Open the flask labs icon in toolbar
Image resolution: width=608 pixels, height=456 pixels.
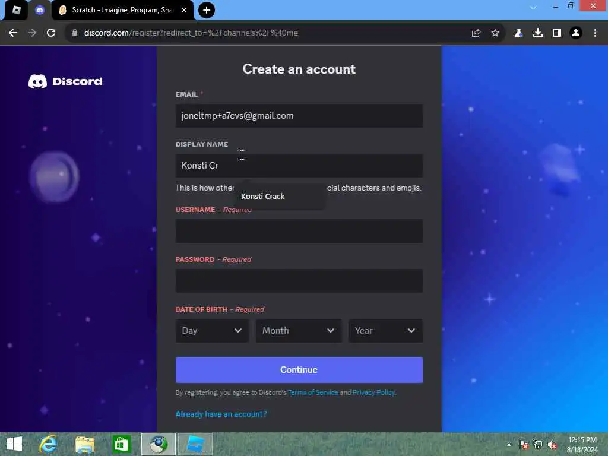point(518,33)
